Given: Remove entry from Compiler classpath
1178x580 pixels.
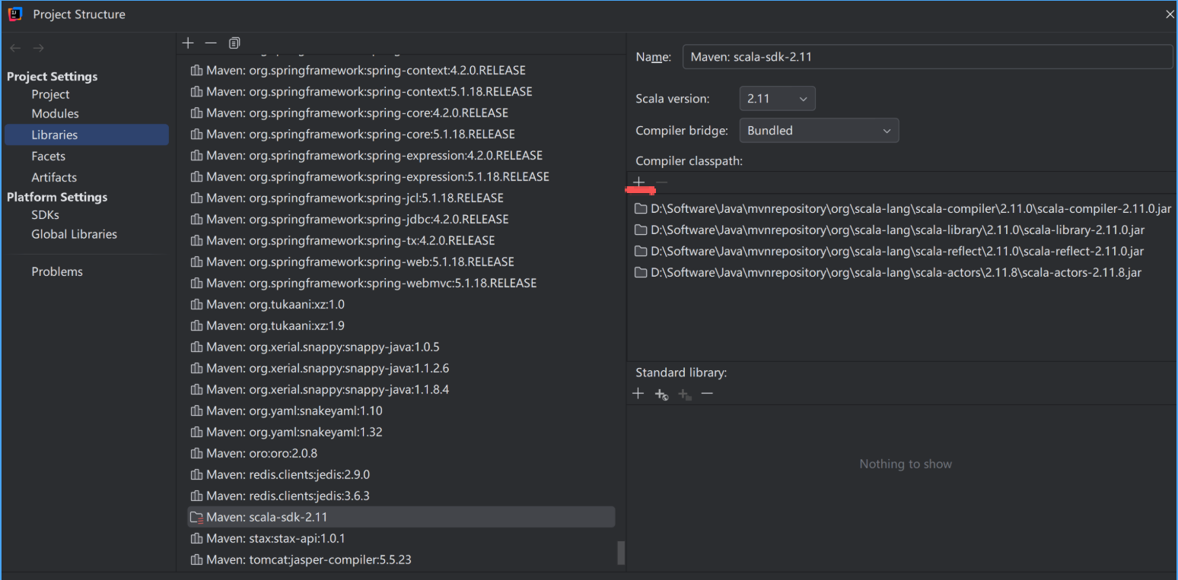Looking at the screenshot, I should (661, 182).
